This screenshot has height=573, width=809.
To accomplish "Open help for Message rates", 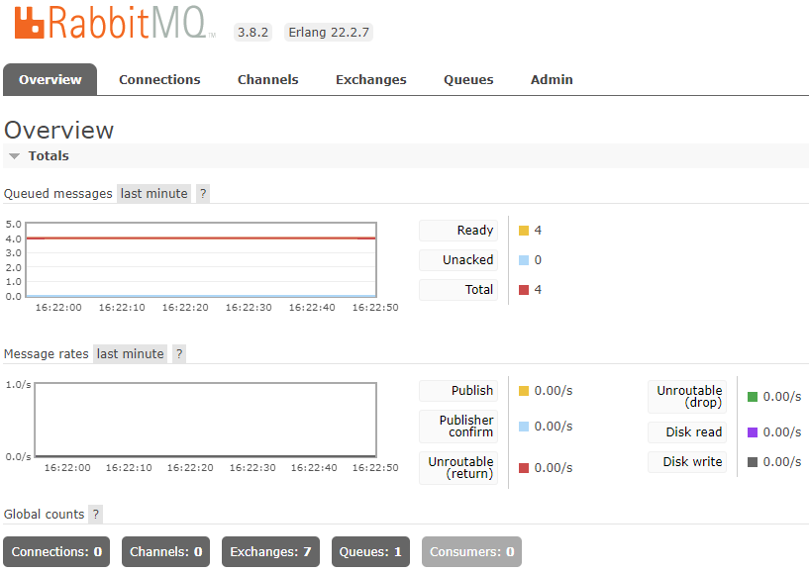I will [x=179, y=354].
